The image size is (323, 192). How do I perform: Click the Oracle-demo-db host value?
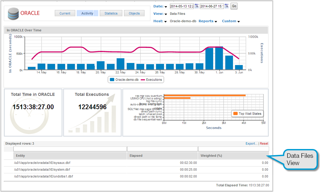point(183,21)
